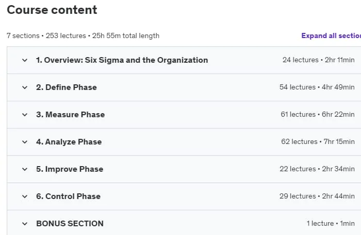Click '62 lectures • 7hr 15min' summary

click(318, 142)
